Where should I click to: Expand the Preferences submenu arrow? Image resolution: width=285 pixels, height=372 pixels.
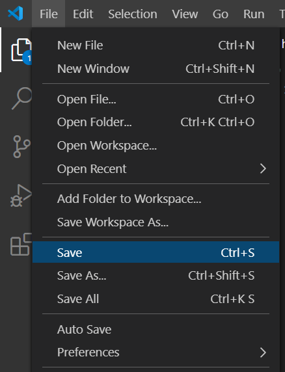[x=263, y=352]
